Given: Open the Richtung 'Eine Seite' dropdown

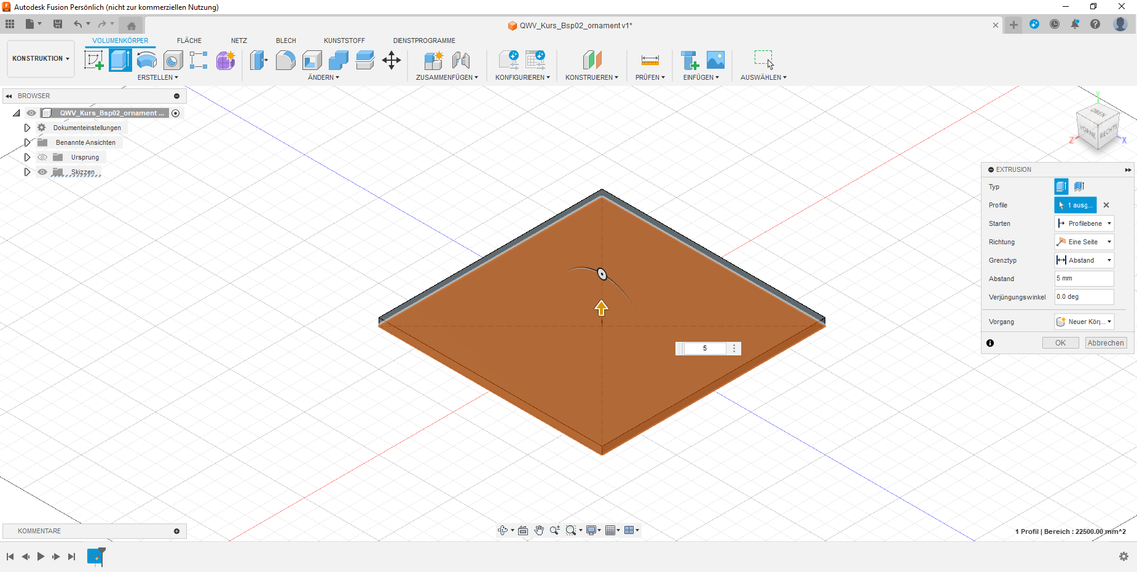Looking at the screenshot, I should (x=1084, y=242).
